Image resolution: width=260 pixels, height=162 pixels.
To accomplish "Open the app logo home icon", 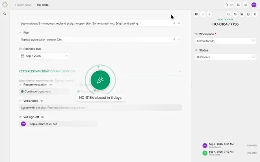I will pyautogui.click(x=5, y=5).
